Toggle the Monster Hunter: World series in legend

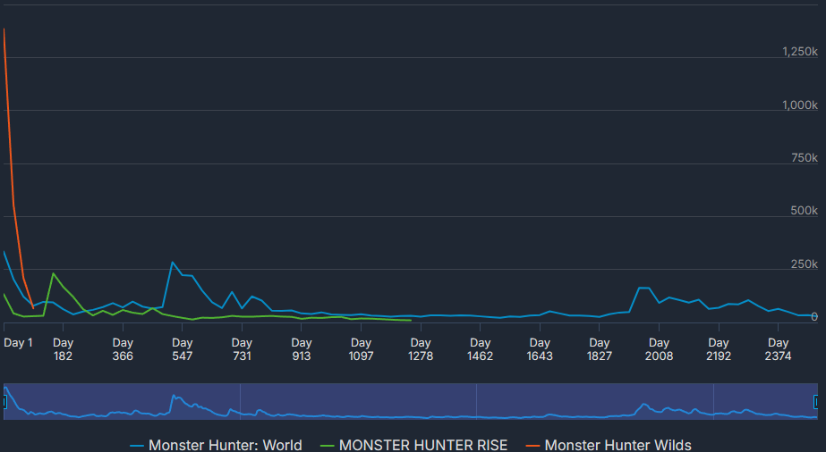tap(216, 445)
